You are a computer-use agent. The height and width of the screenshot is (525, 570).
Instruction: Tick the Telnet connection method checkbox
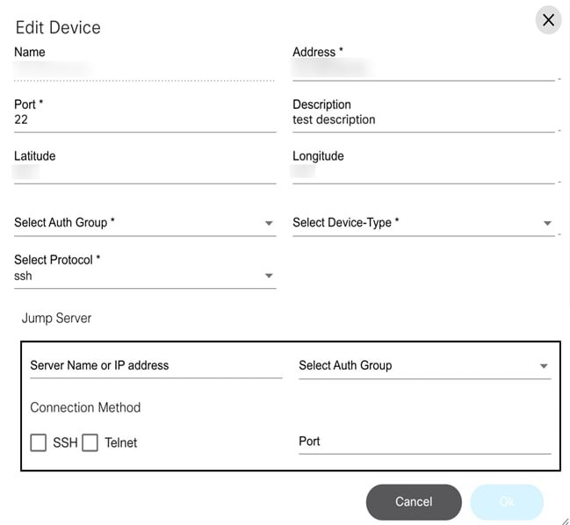click(x=90, y=442)
